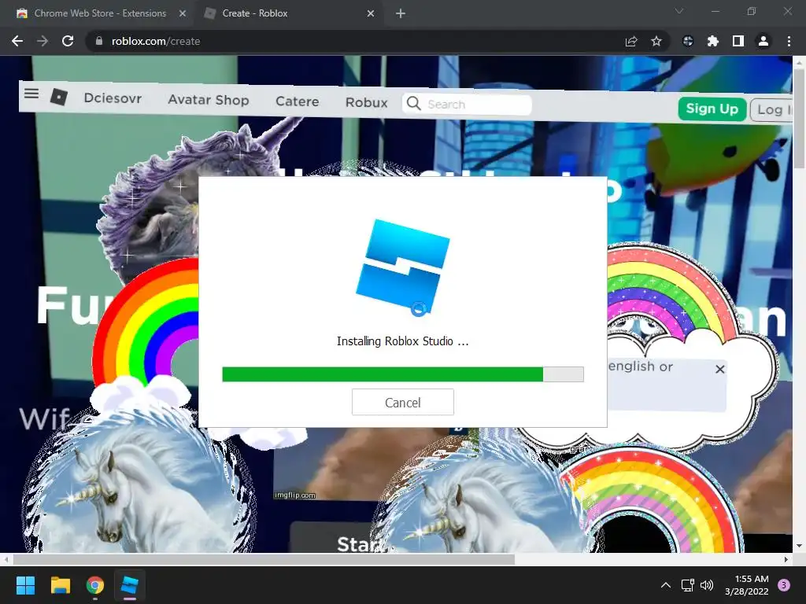Click the scroll-right arrow on horizontal scrollbar
This screenshot has height=604, width=806.
tap(786, 559)
